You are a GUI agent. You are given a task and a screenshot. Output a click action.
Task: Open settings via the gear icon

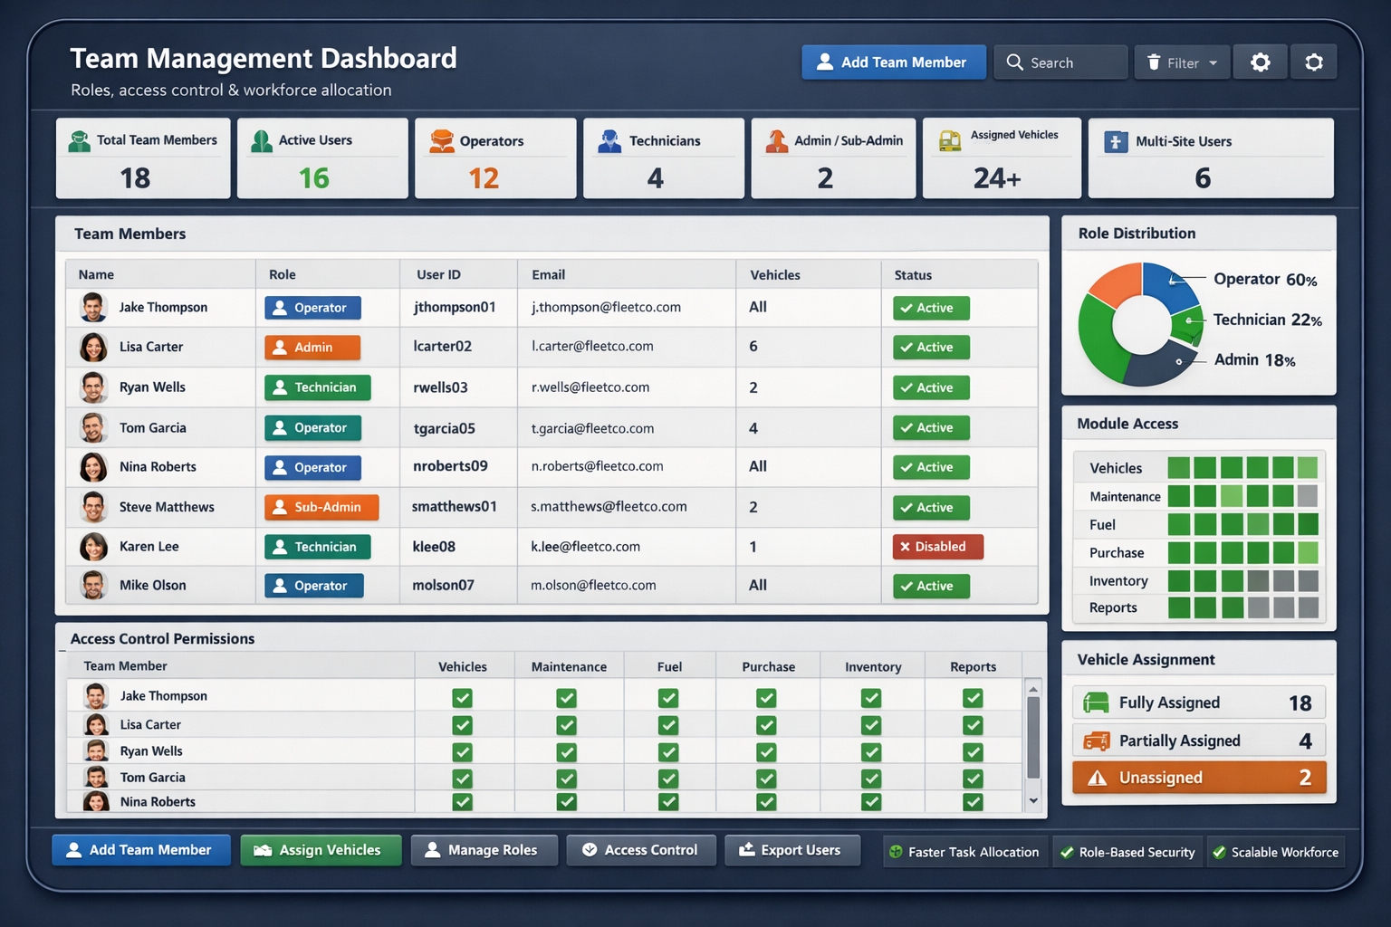tap(1260, 62)
